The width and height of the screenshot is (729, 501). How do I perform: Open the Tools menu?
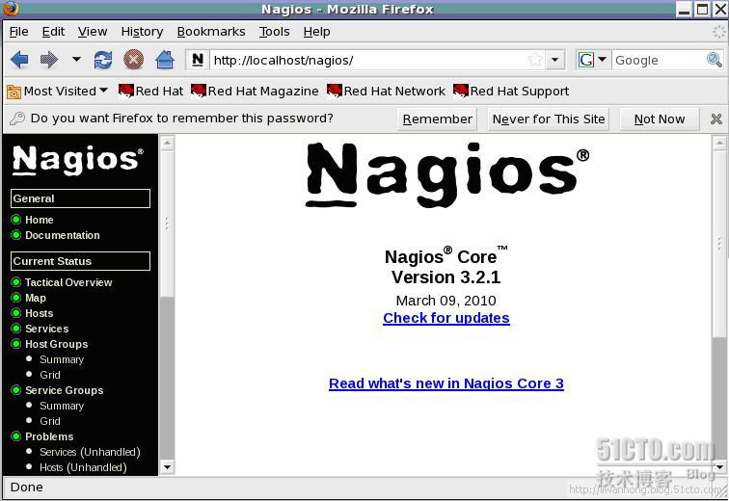[x=274, y=32]
